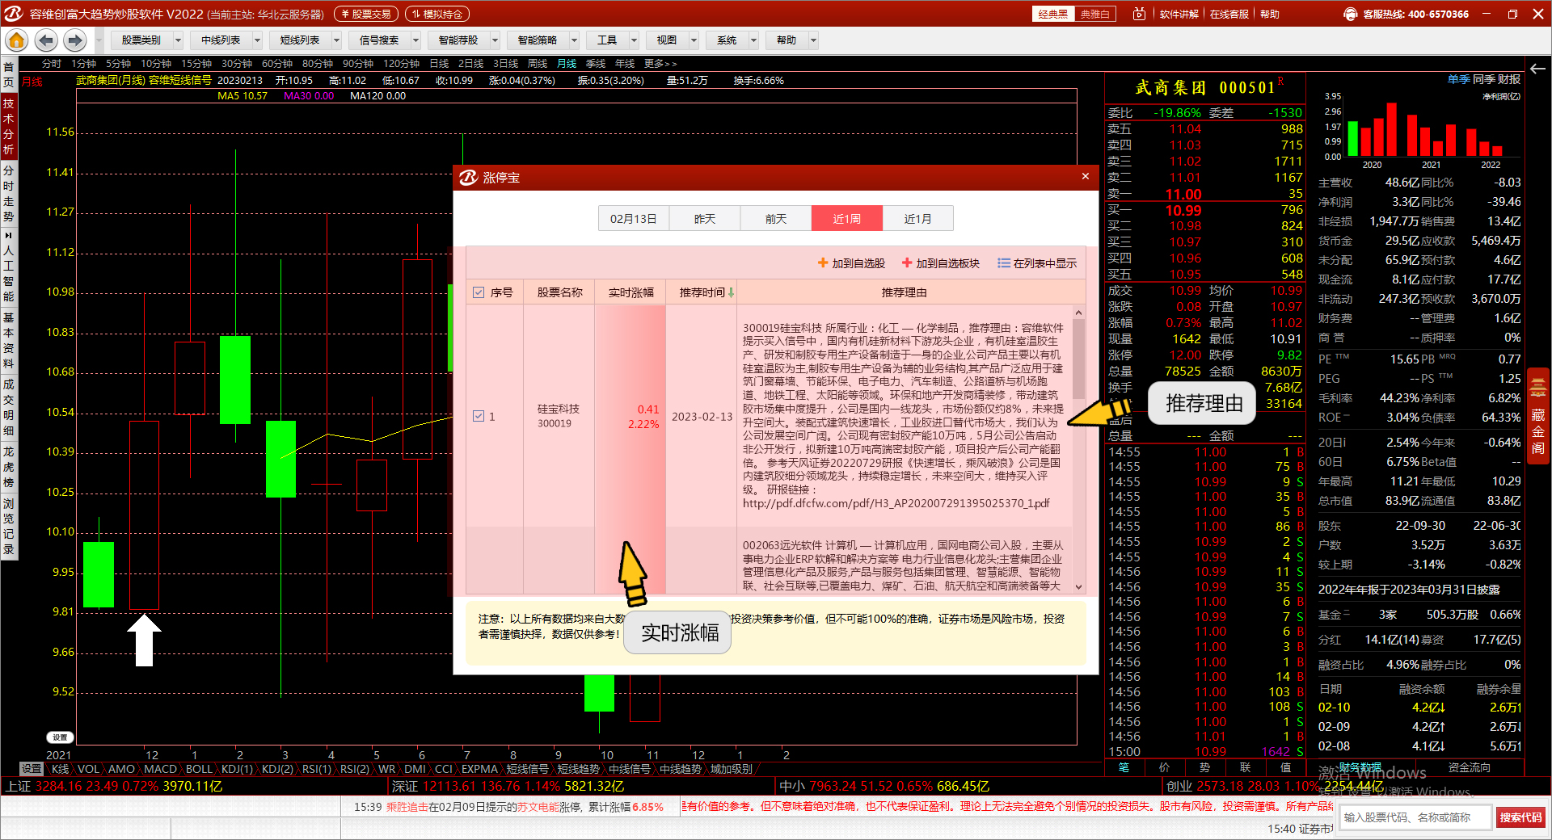The image size is (1552, 840).
Task: Switch to 经典黑 theme
Action: click(1053, 14)
